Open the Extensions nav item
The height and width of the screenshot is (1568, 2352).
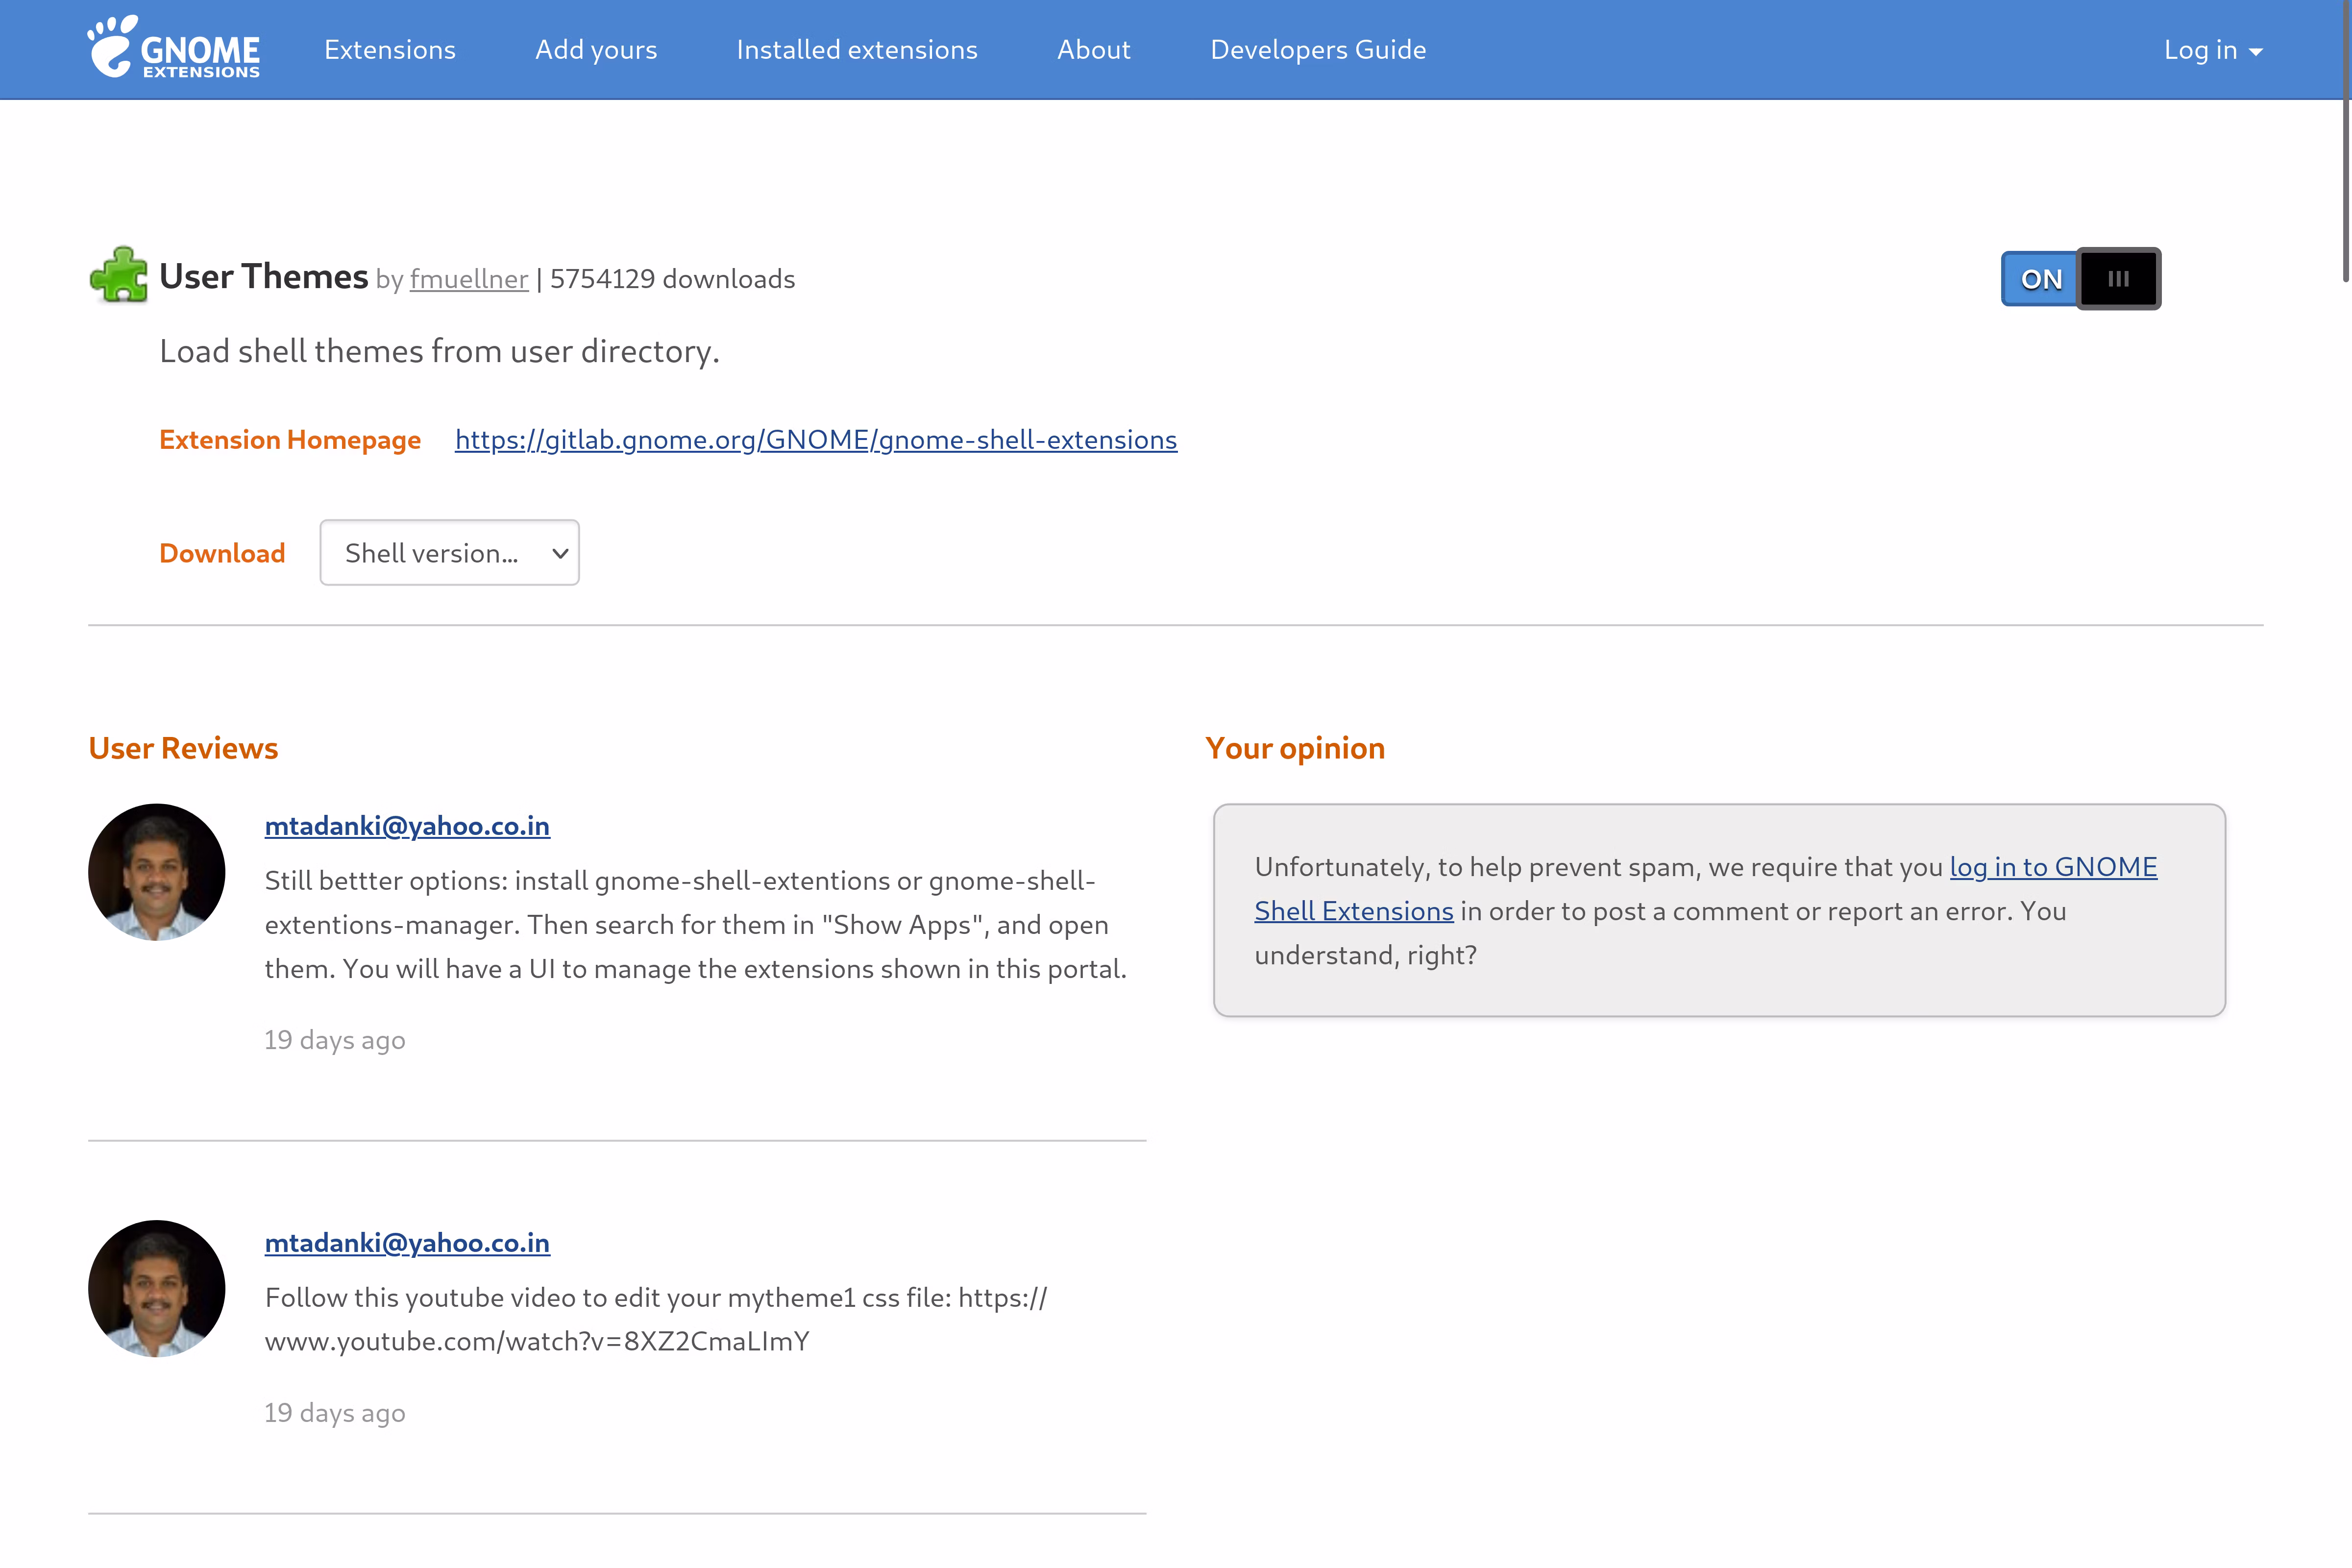pyautogui.click(x=389, y=50)
